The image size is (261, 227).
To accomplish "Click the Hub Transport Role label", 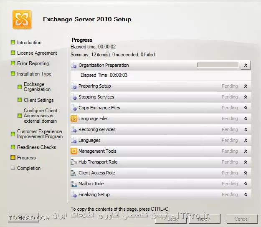I will coord(98,162).
